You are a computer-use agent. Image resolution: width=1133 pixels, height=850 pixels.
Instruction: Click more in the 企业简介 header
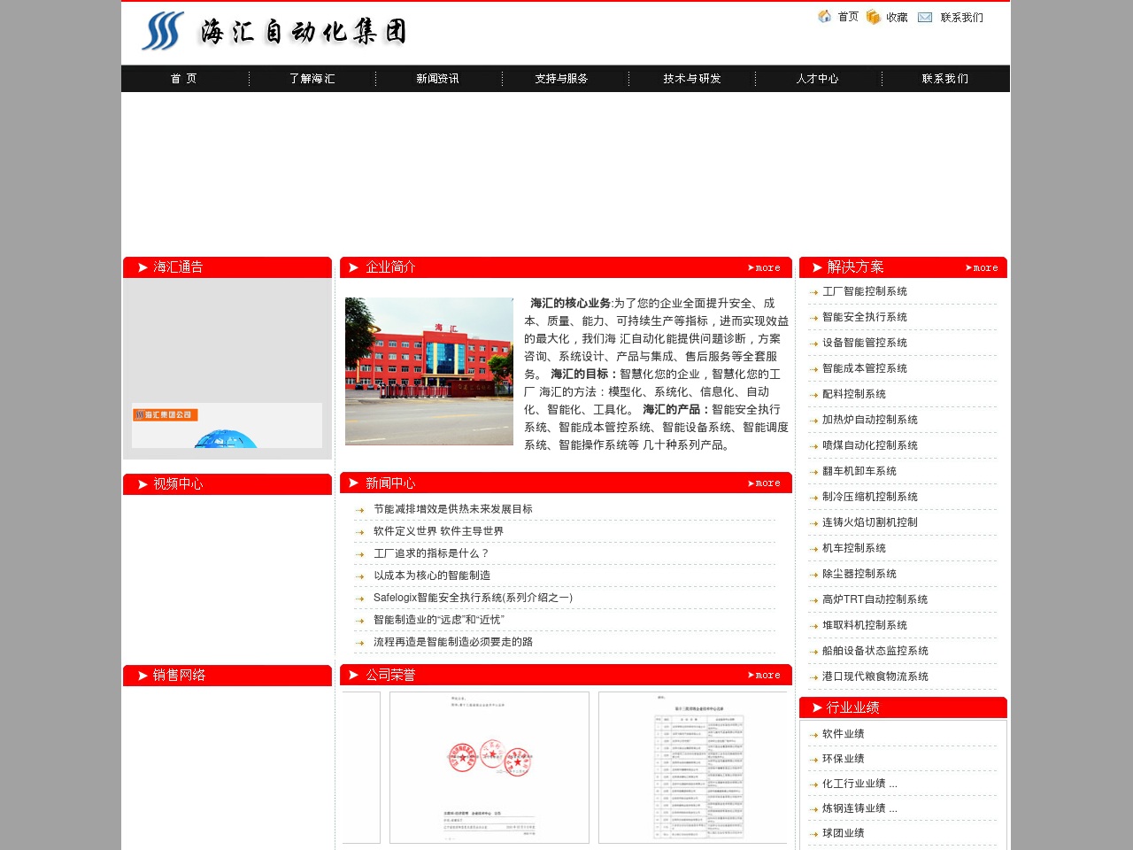(765, 267)
